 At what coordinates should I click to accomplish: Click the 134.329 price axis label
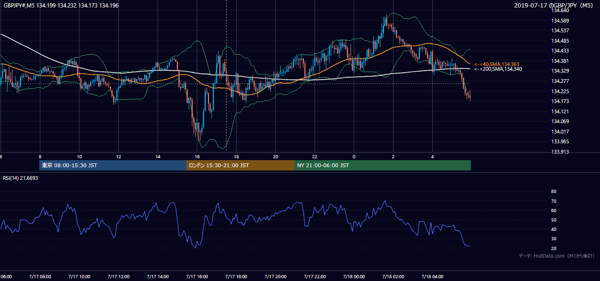coord(561,71)
